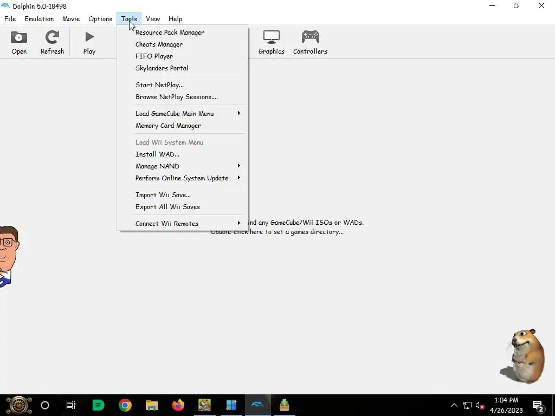This screenshot has height=416, width=555.
Task: Open Memory Card Manager
Action: click(183, 126)
